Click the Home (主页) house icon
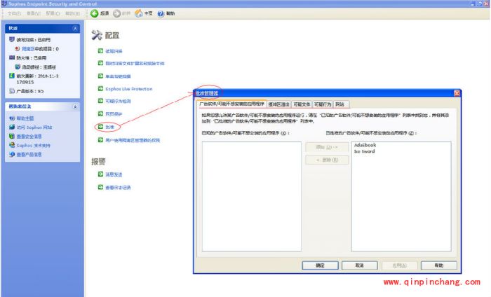Viewport: 491px width, 297px height. tap(138, 14)
